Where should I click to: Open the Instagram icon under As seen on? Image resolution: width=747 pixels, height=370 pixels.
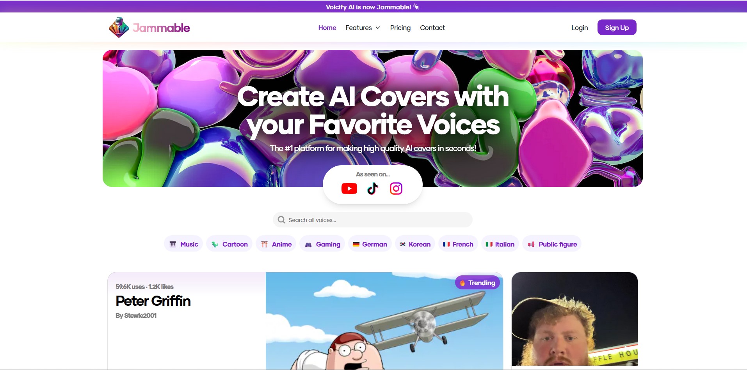pos(396,189)
